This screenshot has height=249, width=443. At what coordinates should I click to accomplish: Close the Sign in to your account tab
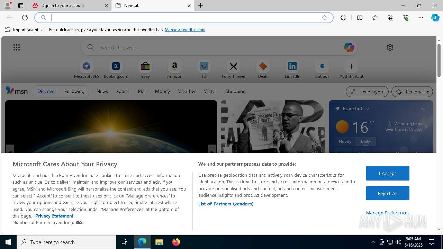(x=106, y=6)
